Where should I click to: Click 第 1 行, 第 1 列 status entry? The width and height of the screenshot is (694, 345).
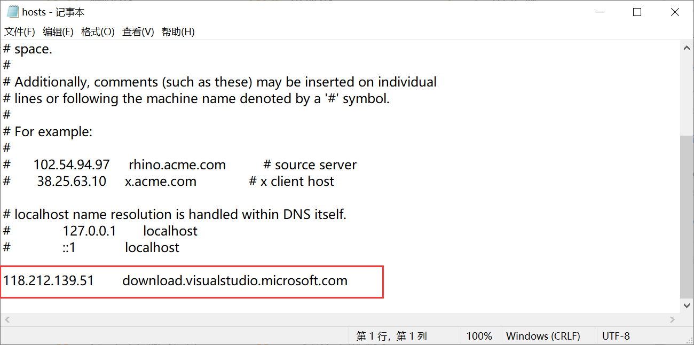point(392,336)
